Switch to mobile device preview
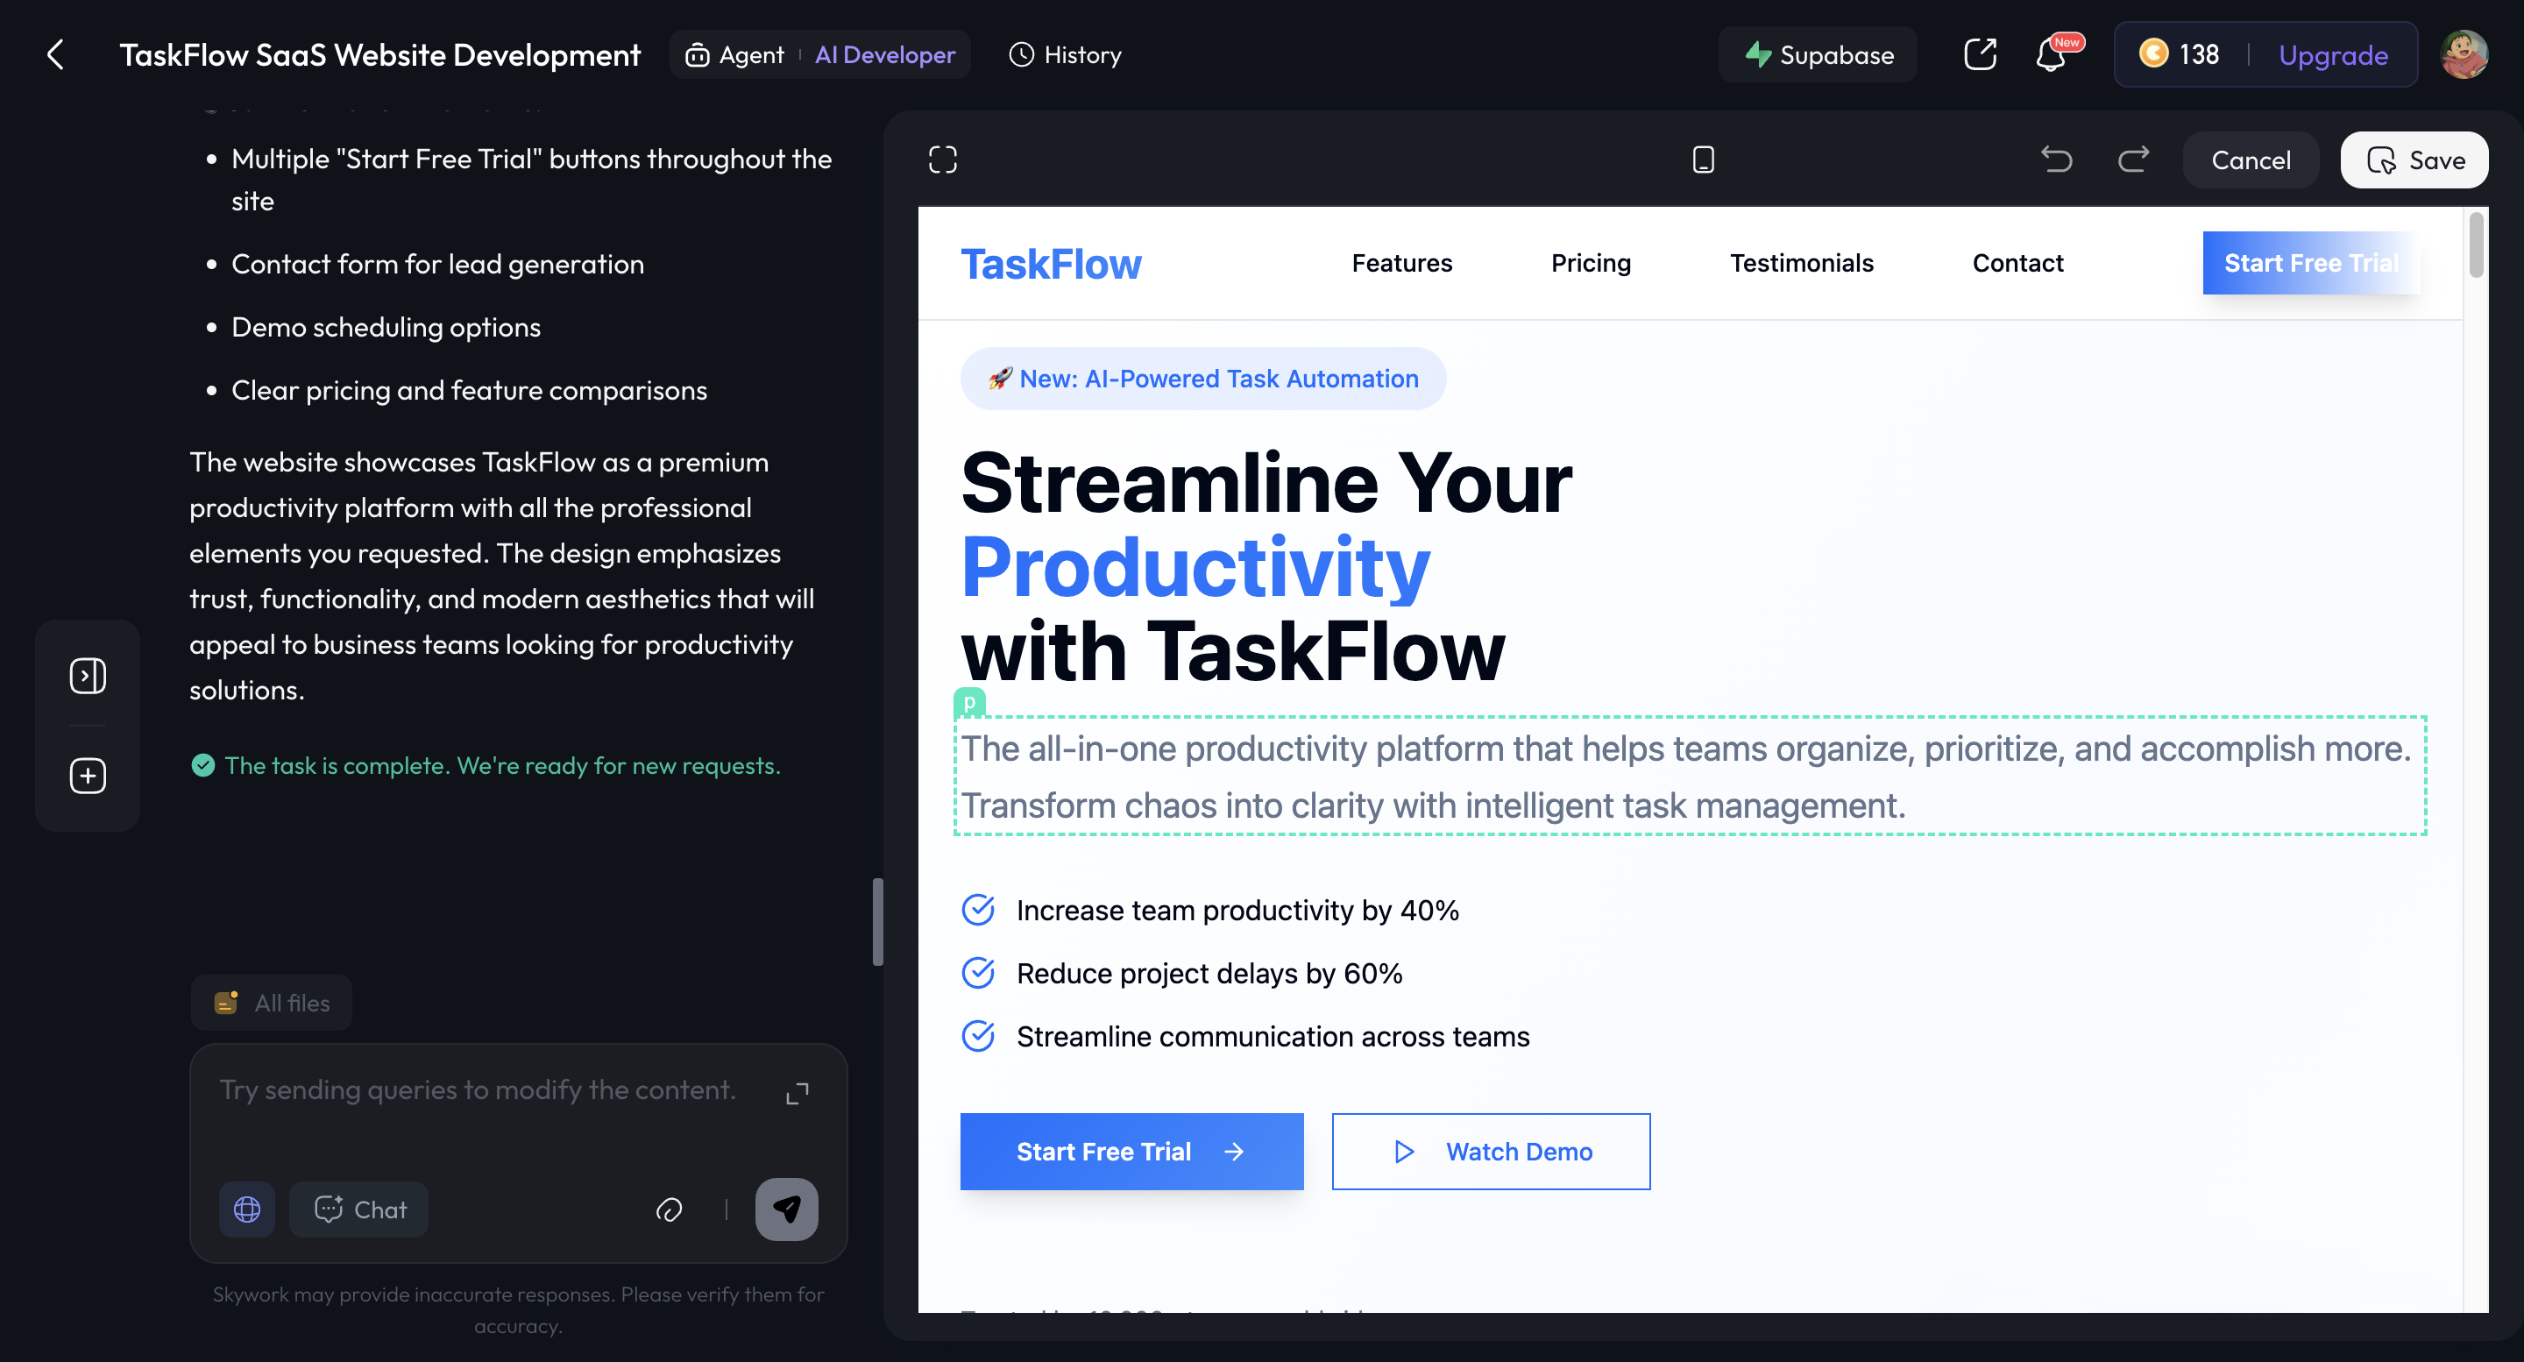2524x1362 pixels. (x=1703, y=160)
